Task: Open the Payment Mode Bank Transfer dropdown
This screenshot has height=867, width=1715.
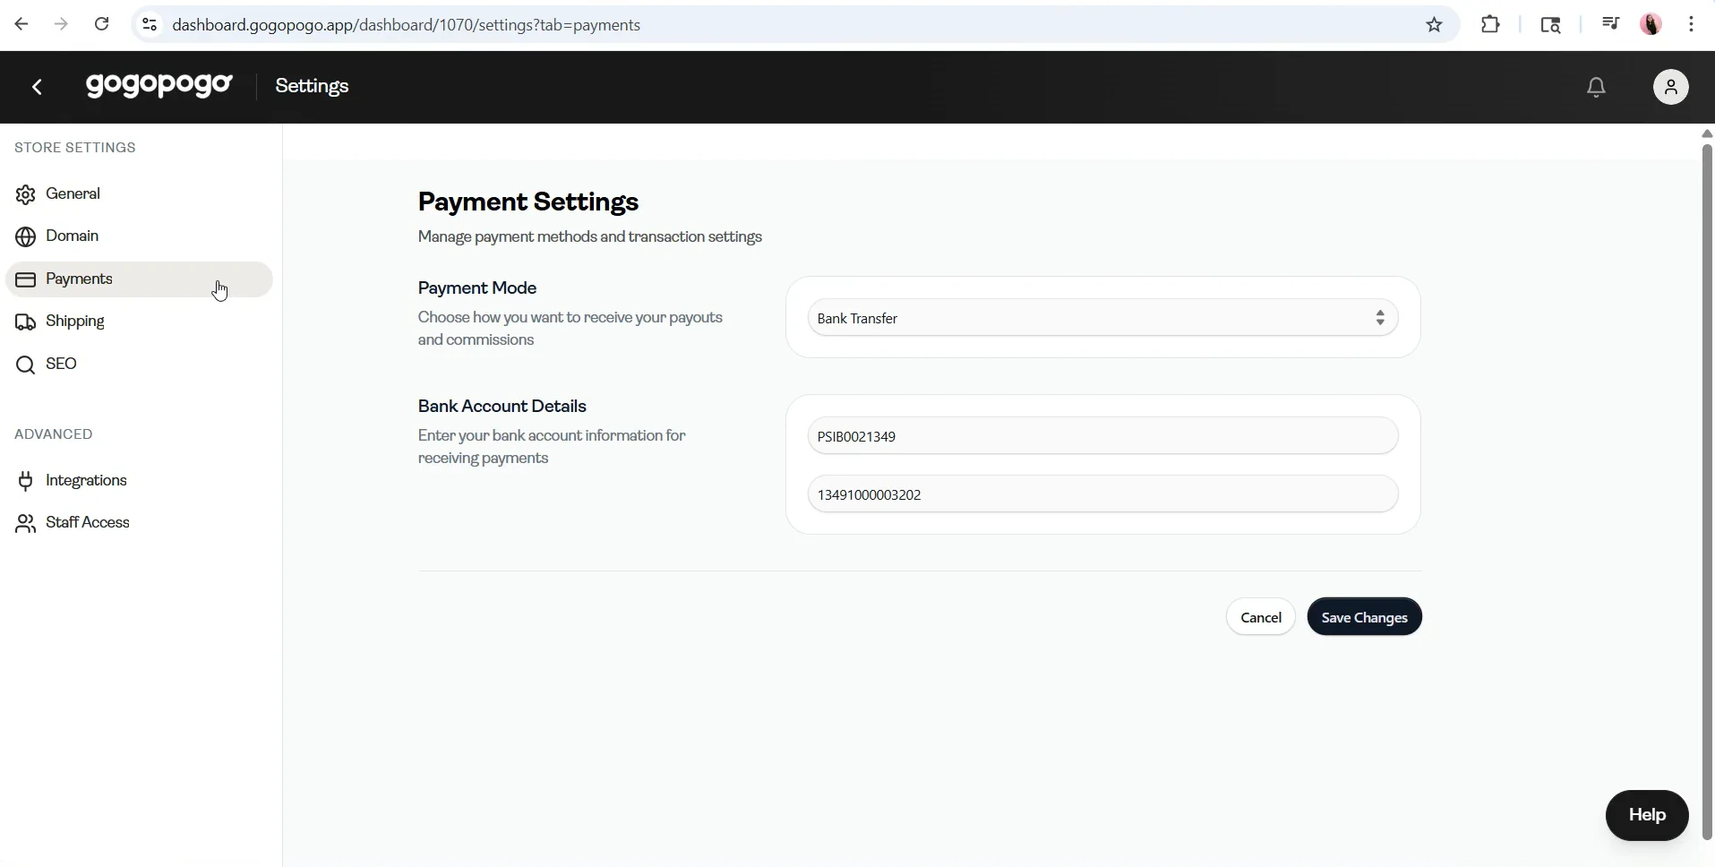Action: pos(1102,318)
